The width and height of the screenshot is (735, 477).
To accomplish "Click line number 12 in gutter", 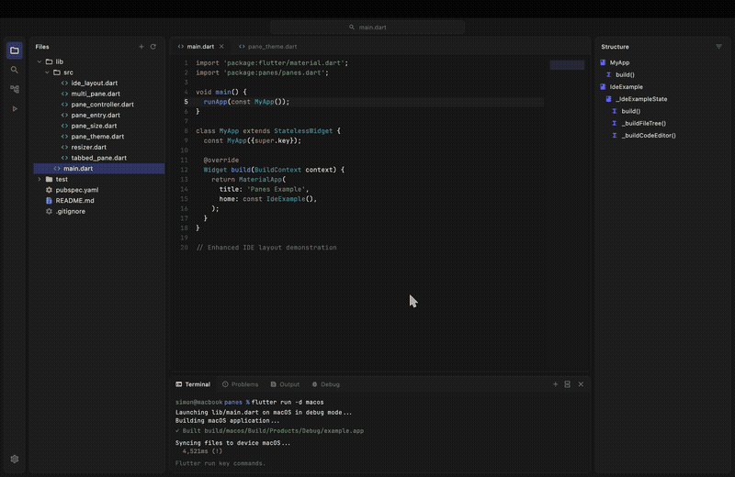I will 185,170.
